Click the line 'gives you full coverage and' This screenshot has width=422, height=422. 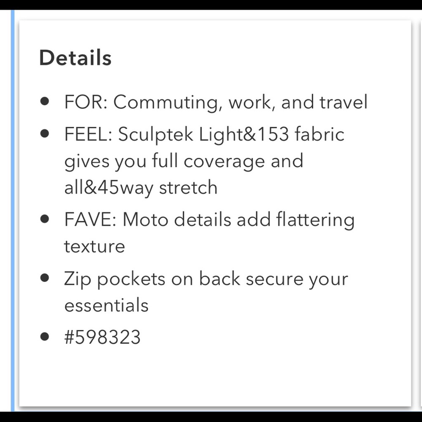(x=184, y=161)
